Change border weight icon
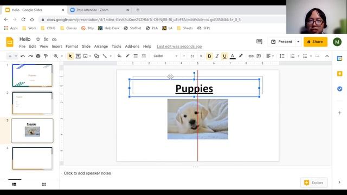The image size is (347, 195). point(136,56)
